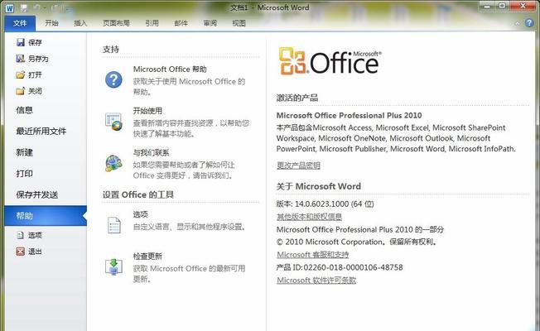The width and height of the screenshot is (540, 331).
Task: Open the Mailings (邮件) tab
Action: click(181, 23)
